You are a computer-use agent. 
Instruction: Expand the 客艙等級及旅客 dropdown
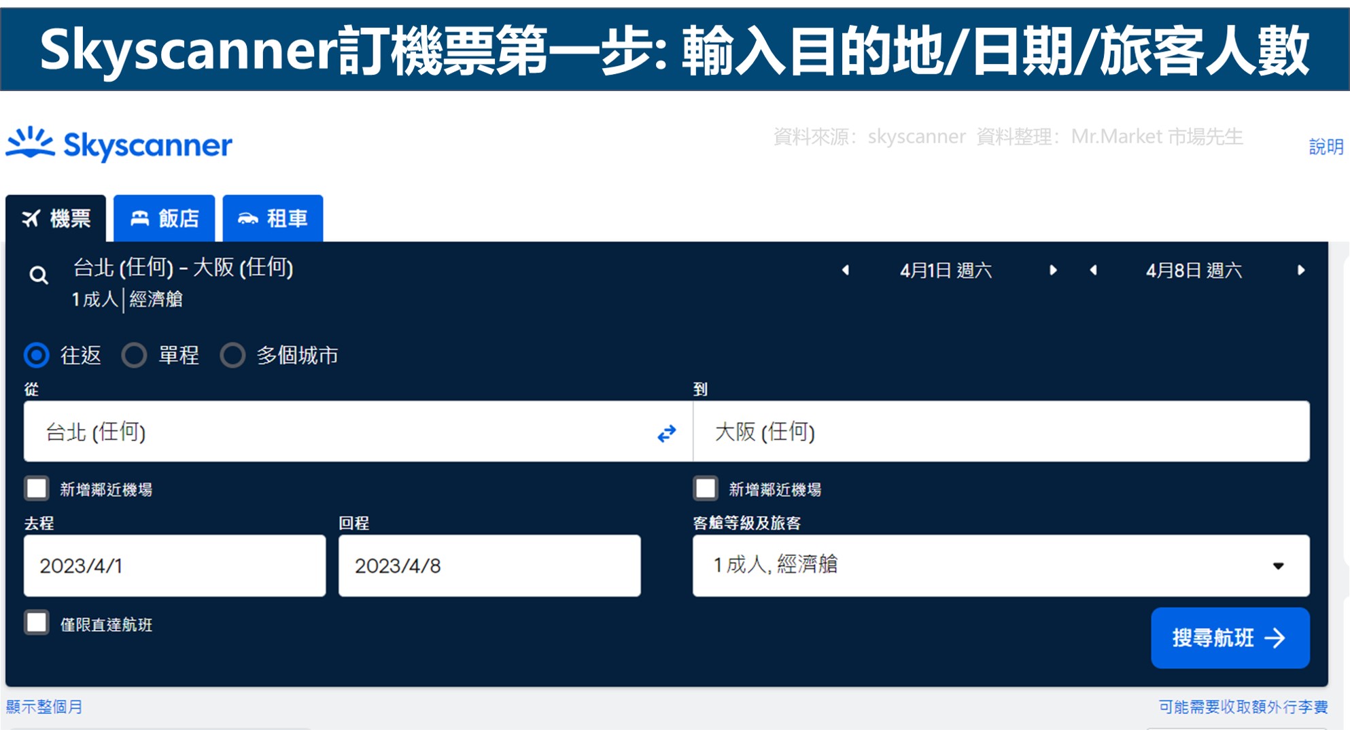pyautogui.click(x=1001, y=566)
